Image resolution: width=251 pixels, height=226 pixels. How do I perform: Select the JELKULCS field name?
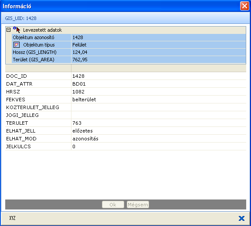pyautogui.click(x=18, y=146)
